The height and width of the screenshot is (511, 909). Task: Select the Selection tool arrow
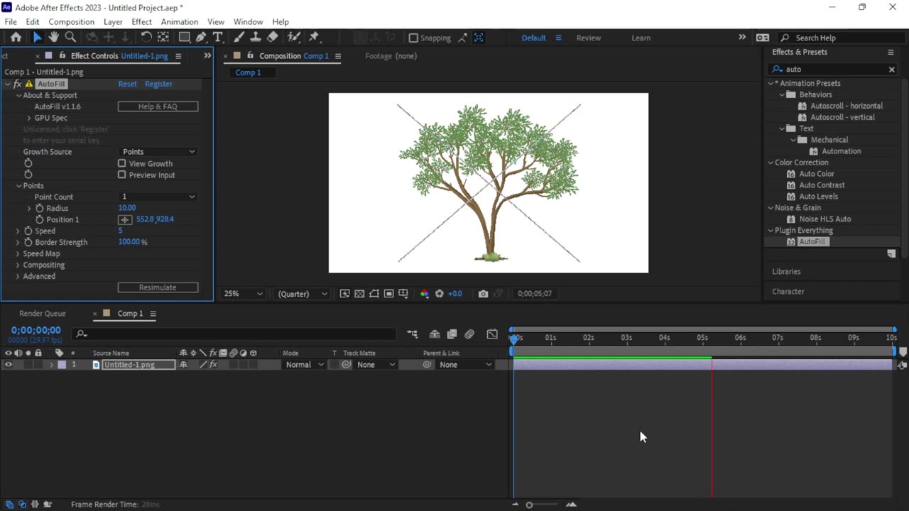[x=37, y=38]
